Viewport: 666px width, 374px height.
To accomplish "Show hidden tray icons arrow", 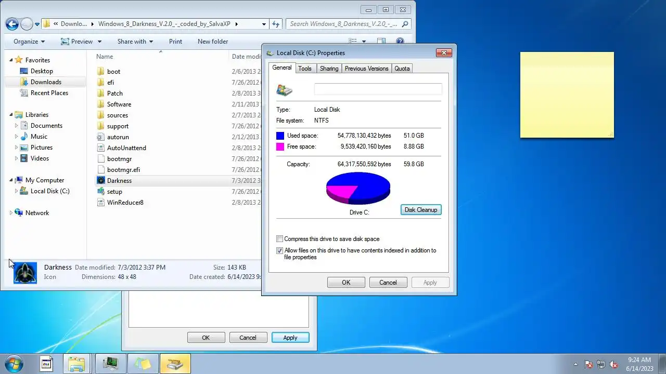I will (575, 364).
